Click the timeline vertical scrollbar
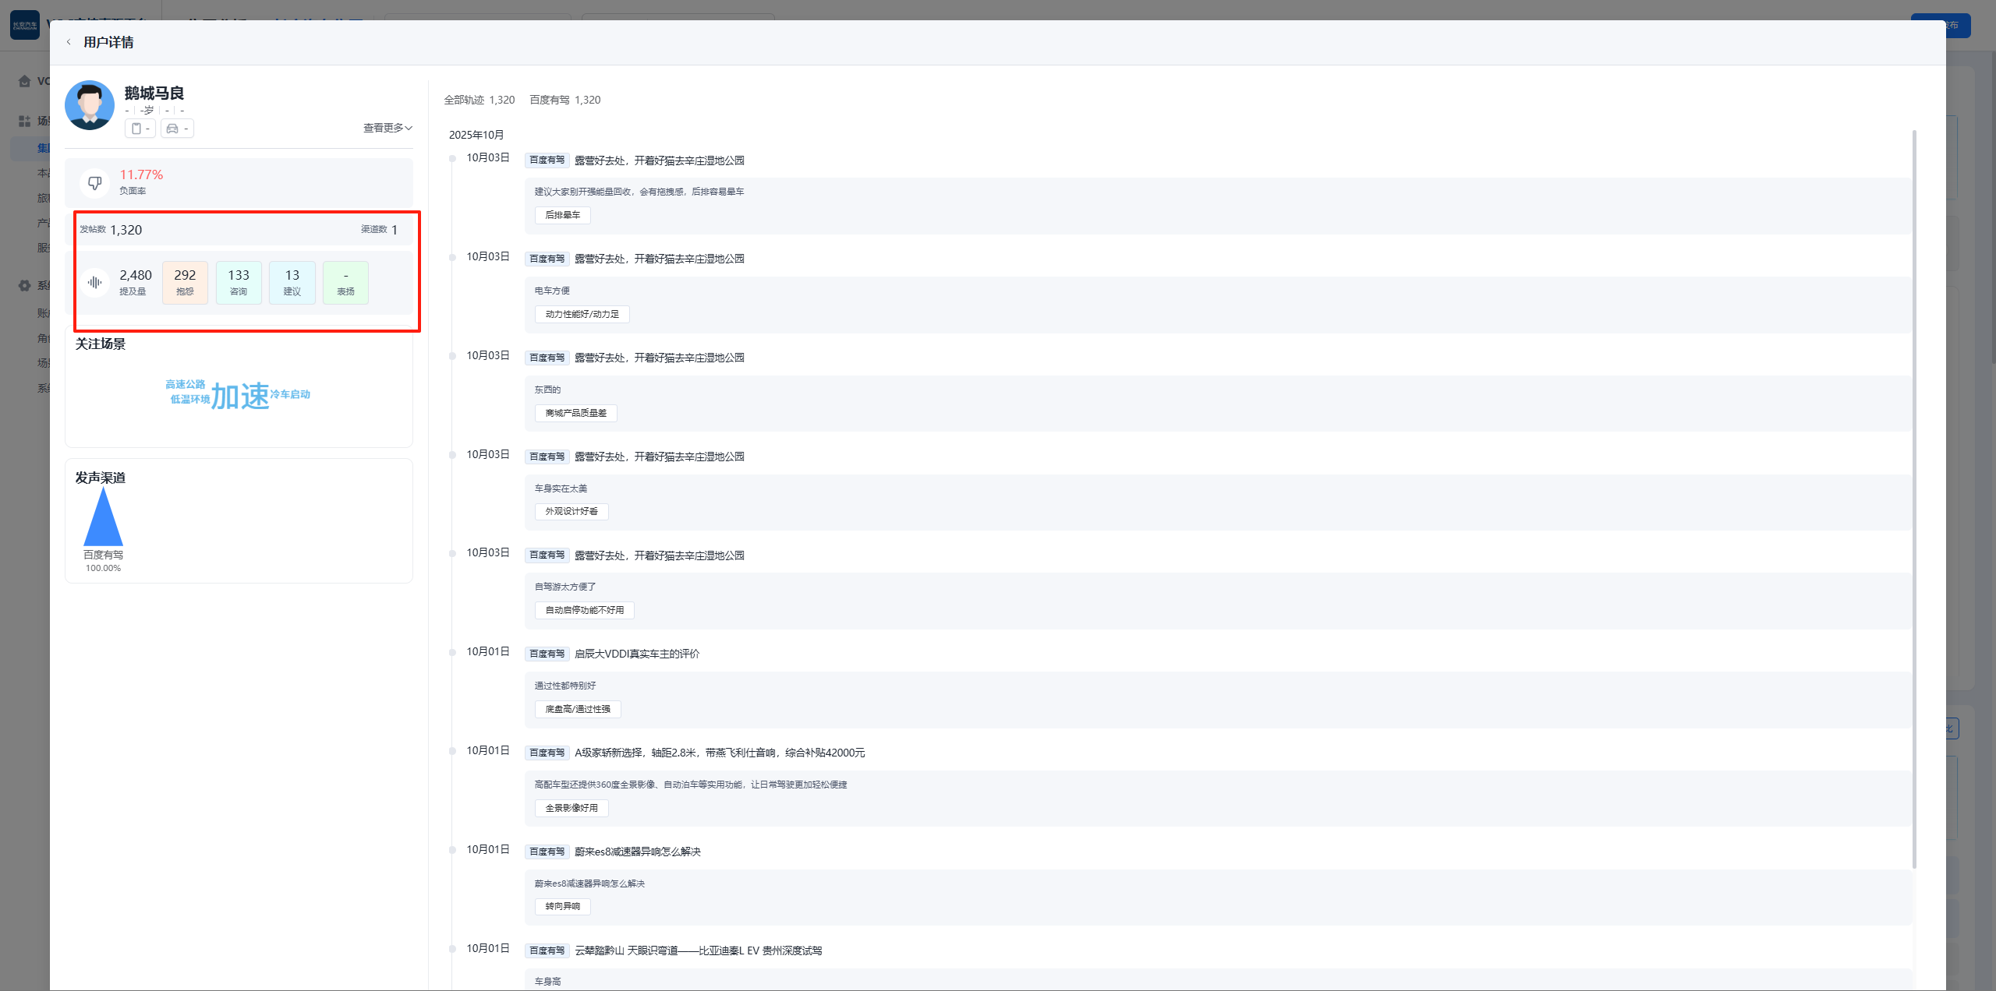The height and width of the screenshot is (991, 1996). coord(1913,499)
